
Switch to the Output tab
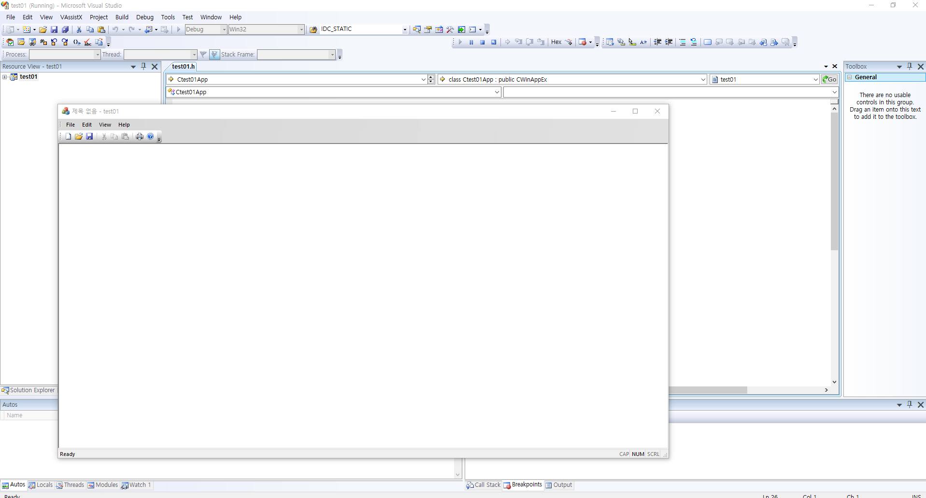[559, 485]
